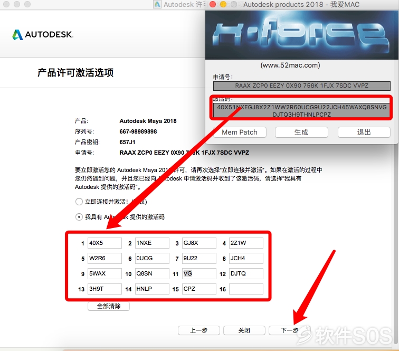Click activation code field 14 containing HNLP

pyautogui.click(x=152, y=289)
